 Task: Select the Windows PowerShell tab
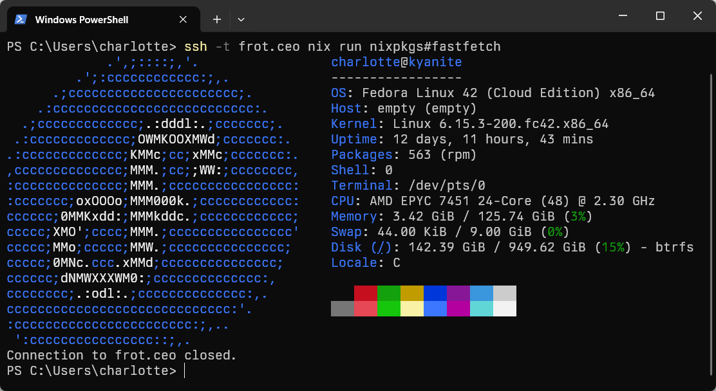pyautogui.click(x=104, y=19)
